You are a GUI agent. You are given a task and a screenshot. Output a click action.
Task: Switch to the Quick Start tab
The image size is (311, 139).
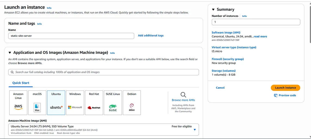21,83
